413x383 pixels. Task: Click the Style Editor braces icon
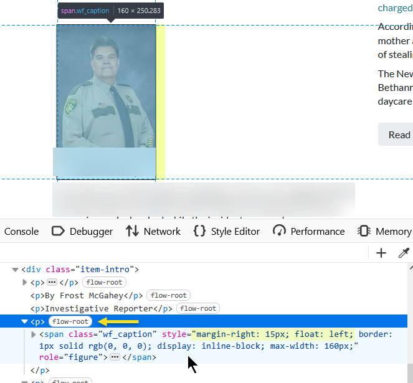tap(200, 231)
